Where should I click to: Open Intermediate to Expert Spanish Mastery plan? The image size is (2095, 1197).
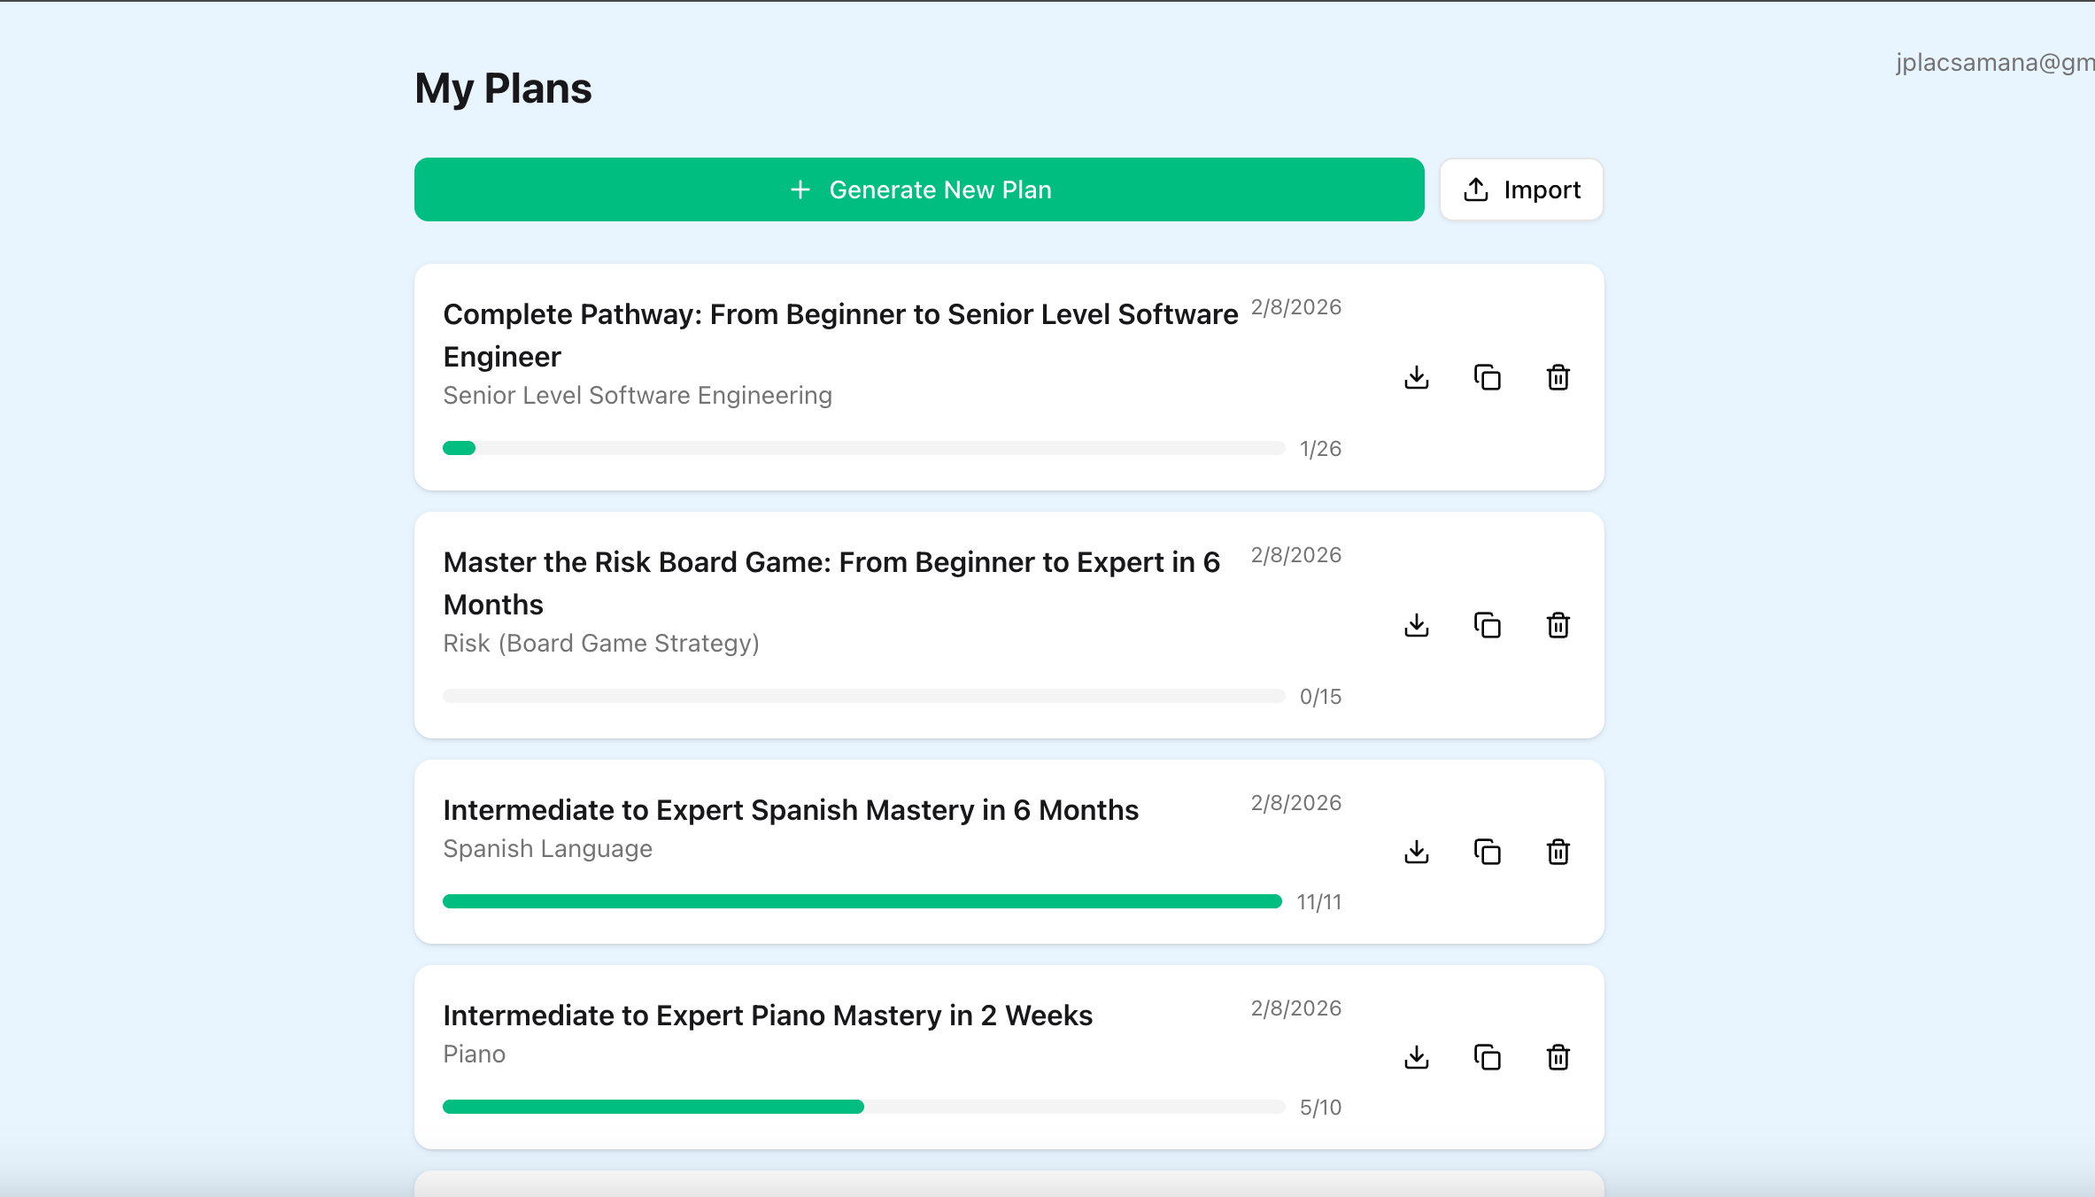coord(790,810)
